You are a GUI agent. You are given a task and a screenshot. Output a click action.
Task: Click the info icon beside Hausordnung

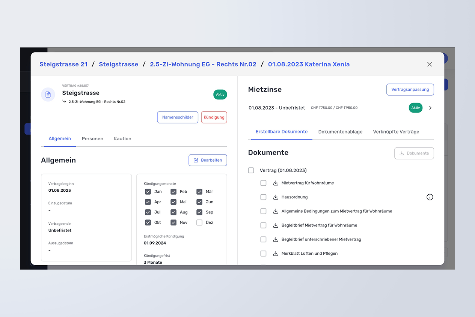point(430,197)
